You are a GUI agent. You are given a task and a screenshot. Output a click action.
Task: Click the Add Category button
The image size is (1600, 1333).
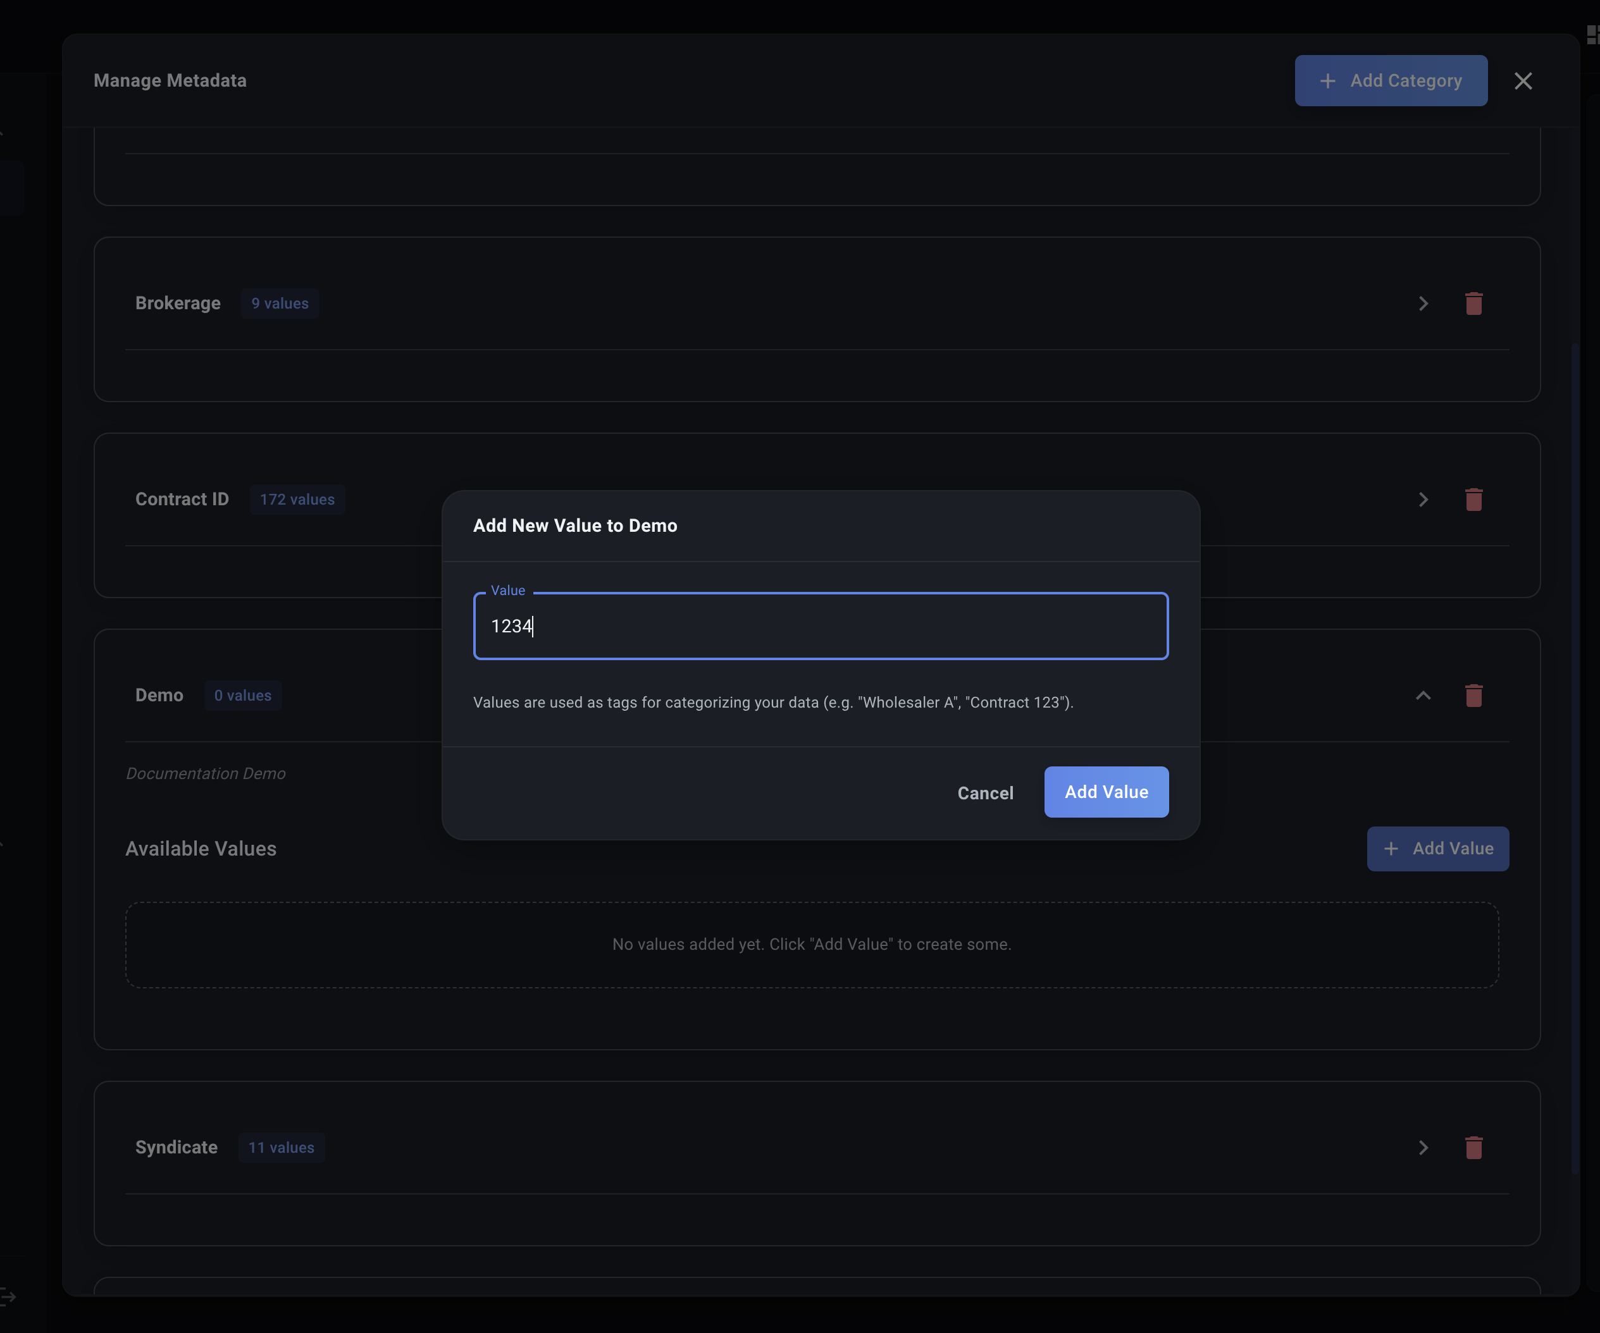(1391, 81)
